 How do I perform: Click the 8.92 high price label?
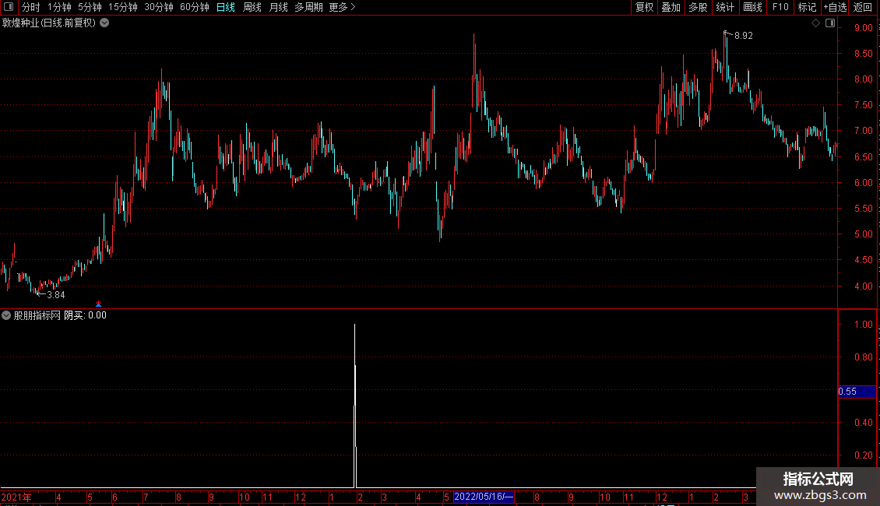click(x=744, y=35)
